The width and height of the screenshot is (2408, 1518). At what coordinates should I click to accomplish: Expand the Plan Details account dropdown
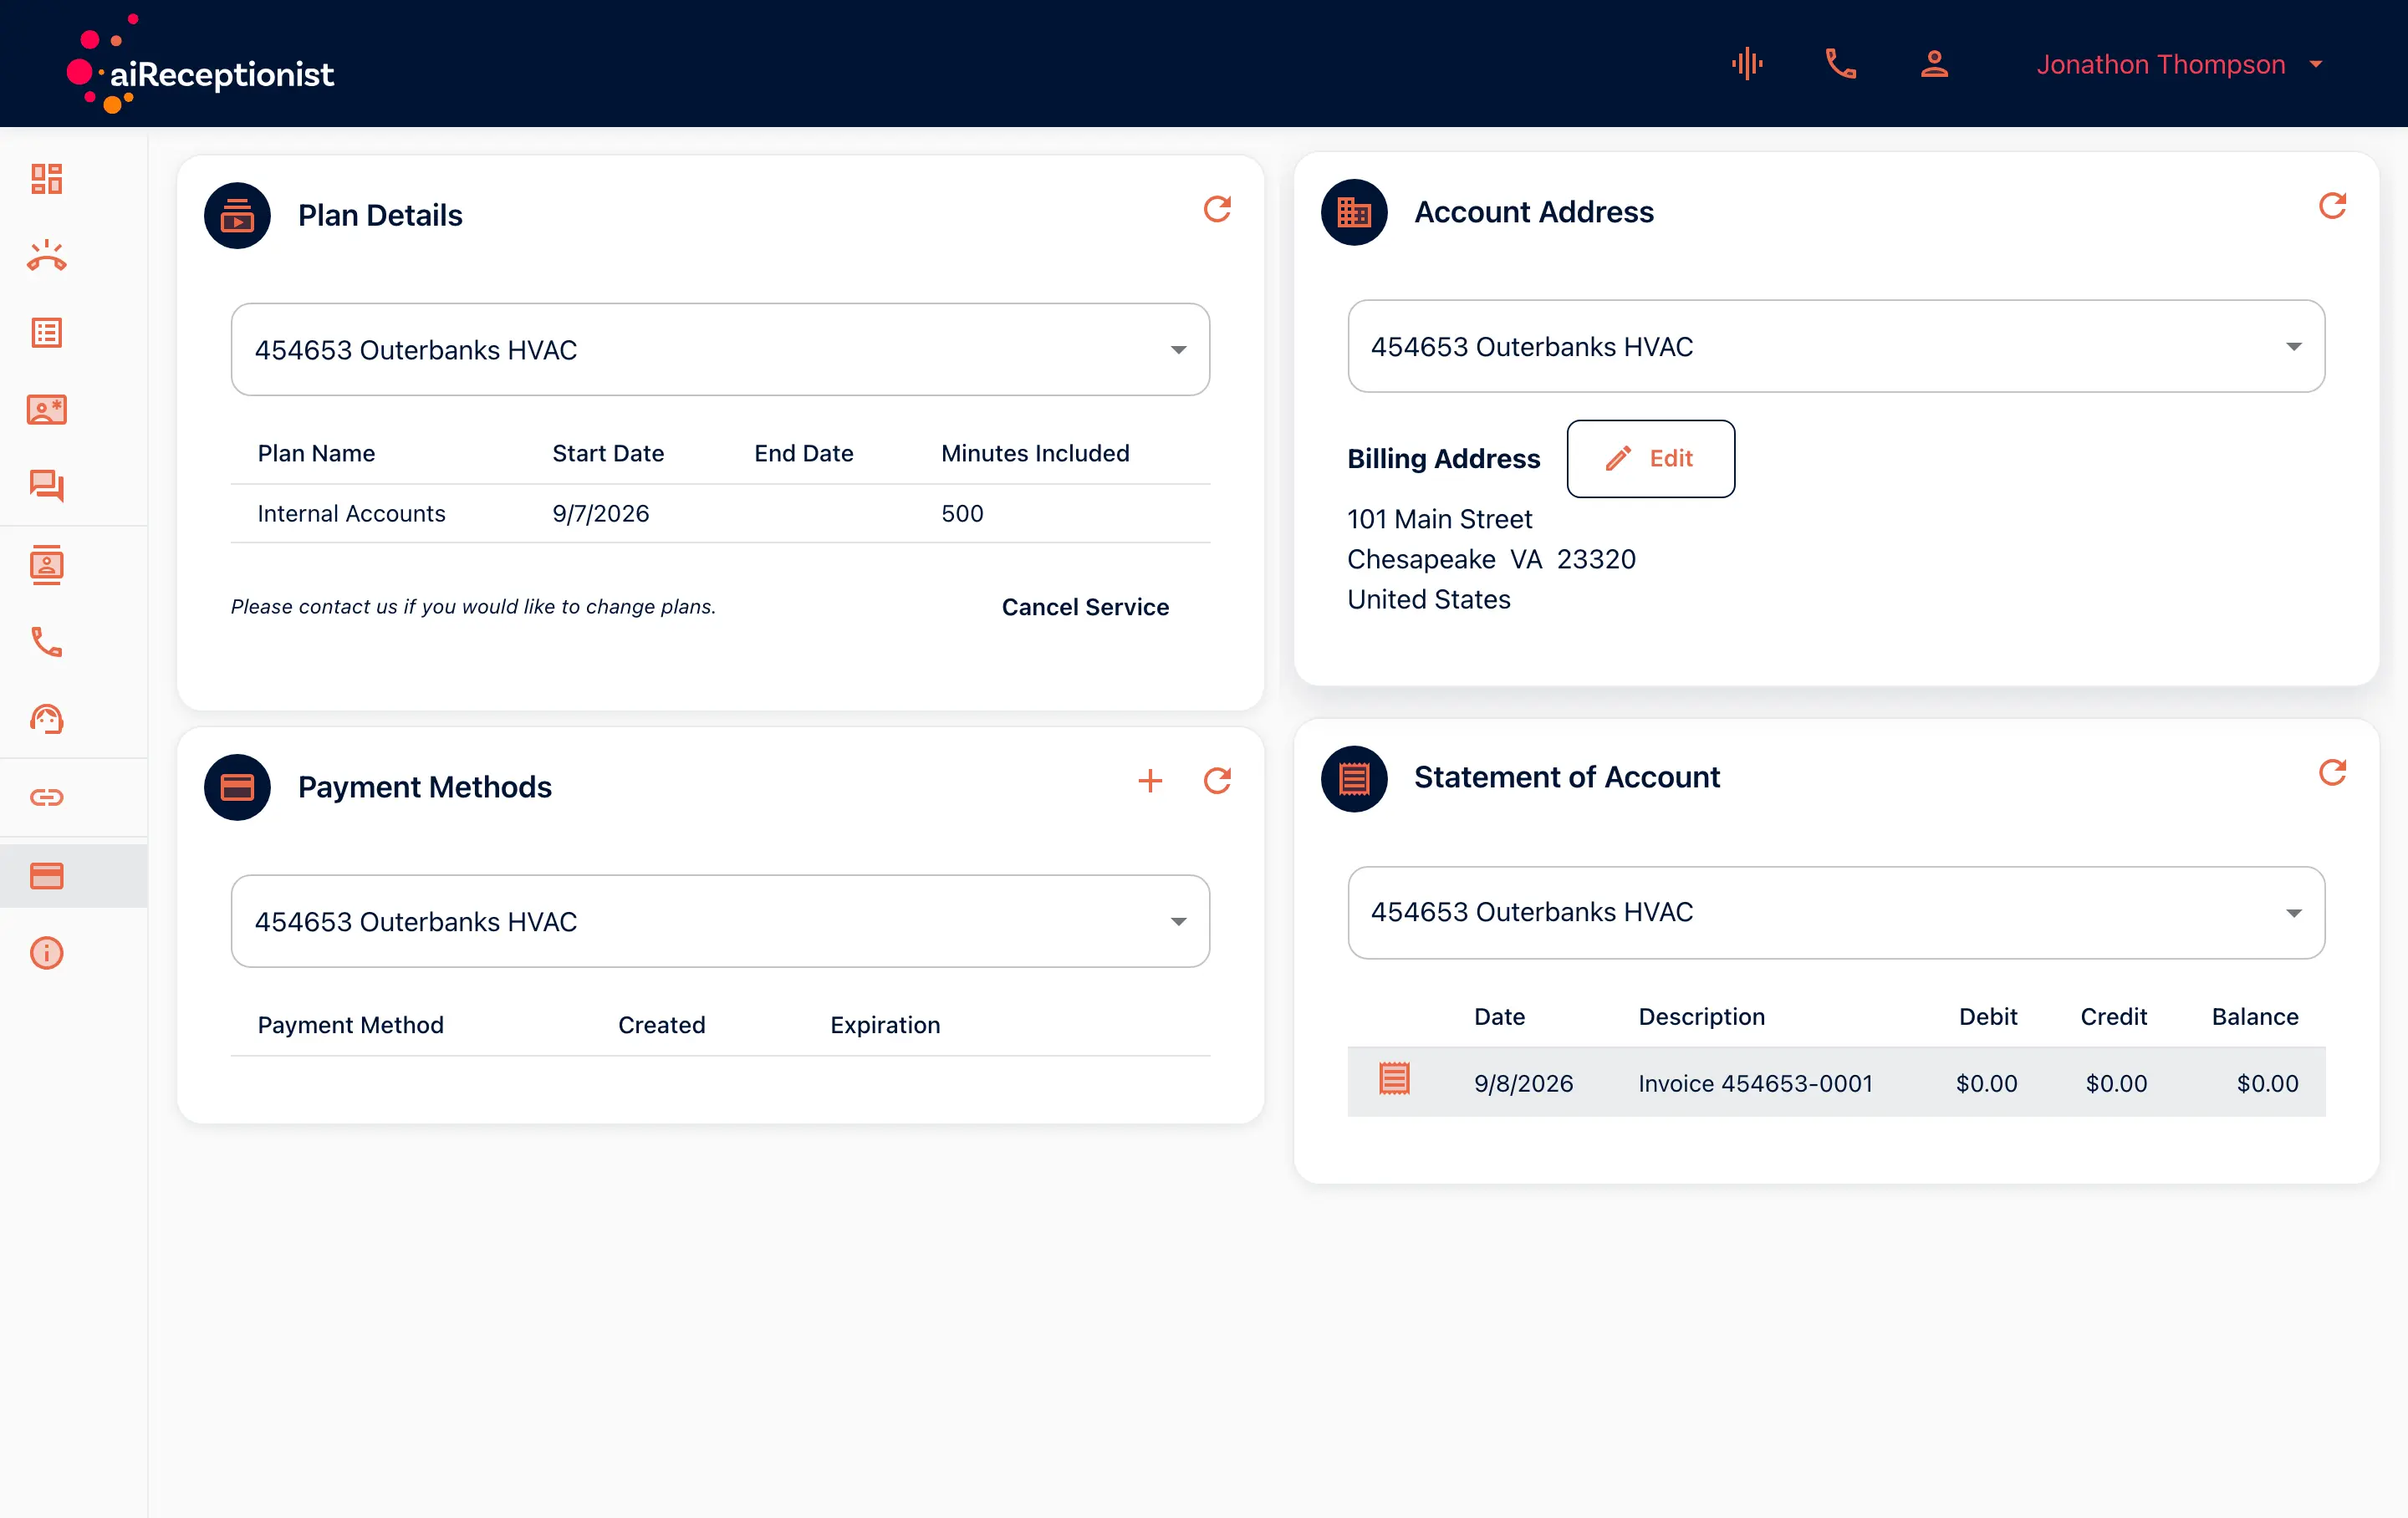720,350
